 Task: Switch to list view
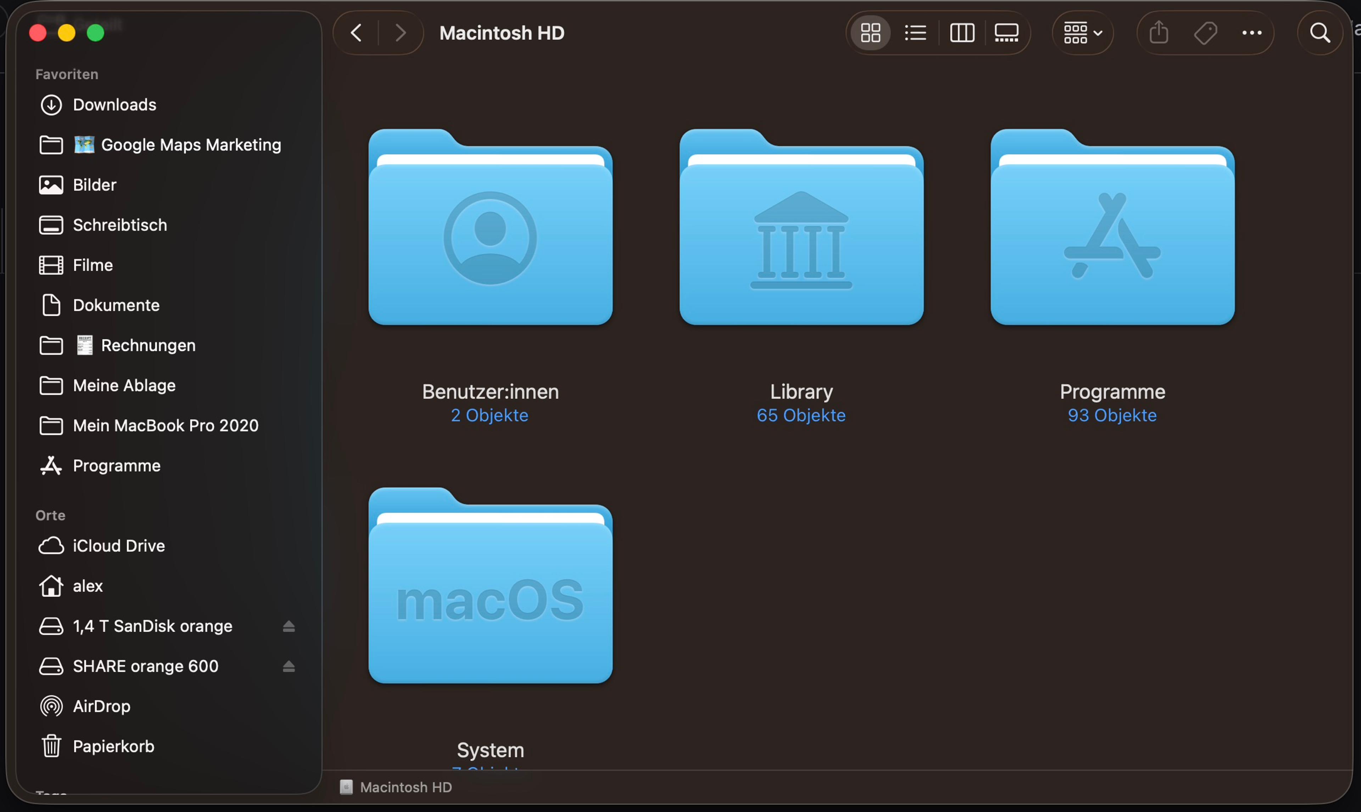pos(915,33)
